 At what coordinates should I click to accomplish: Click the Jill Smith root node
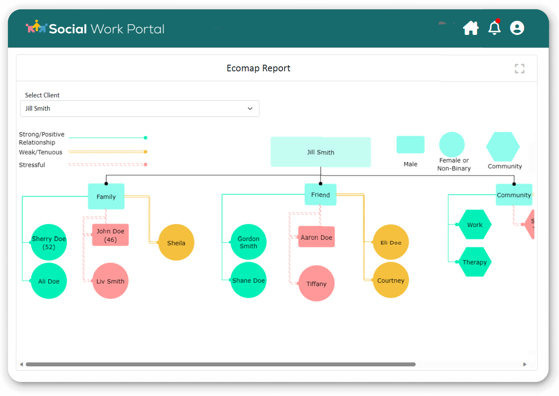[x=320, y=152]
